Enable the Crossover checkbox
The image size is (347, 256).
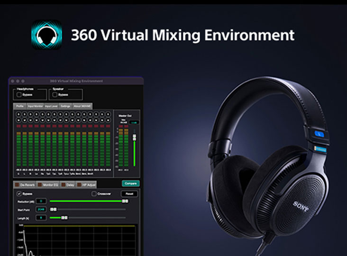(94, 194)
